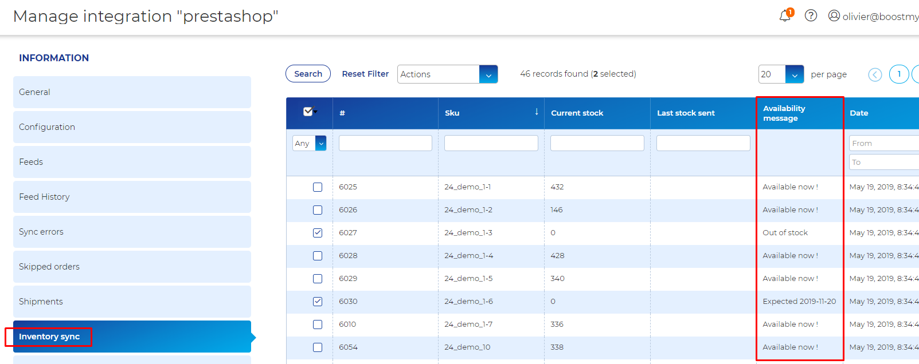The height and width of the screenshot is (364, 919).
Task: Check the box for row 6029
Action: [318, 279]
